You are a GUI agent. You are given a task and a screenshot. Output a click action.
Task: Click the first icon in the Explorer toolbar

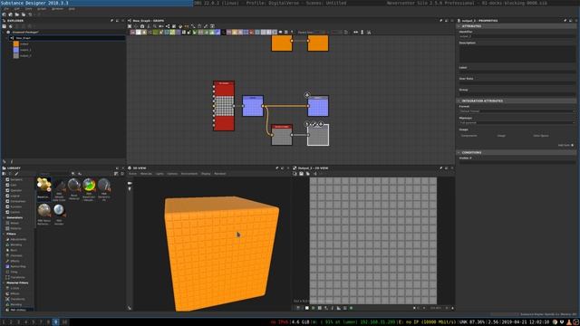tap(4, 26)
